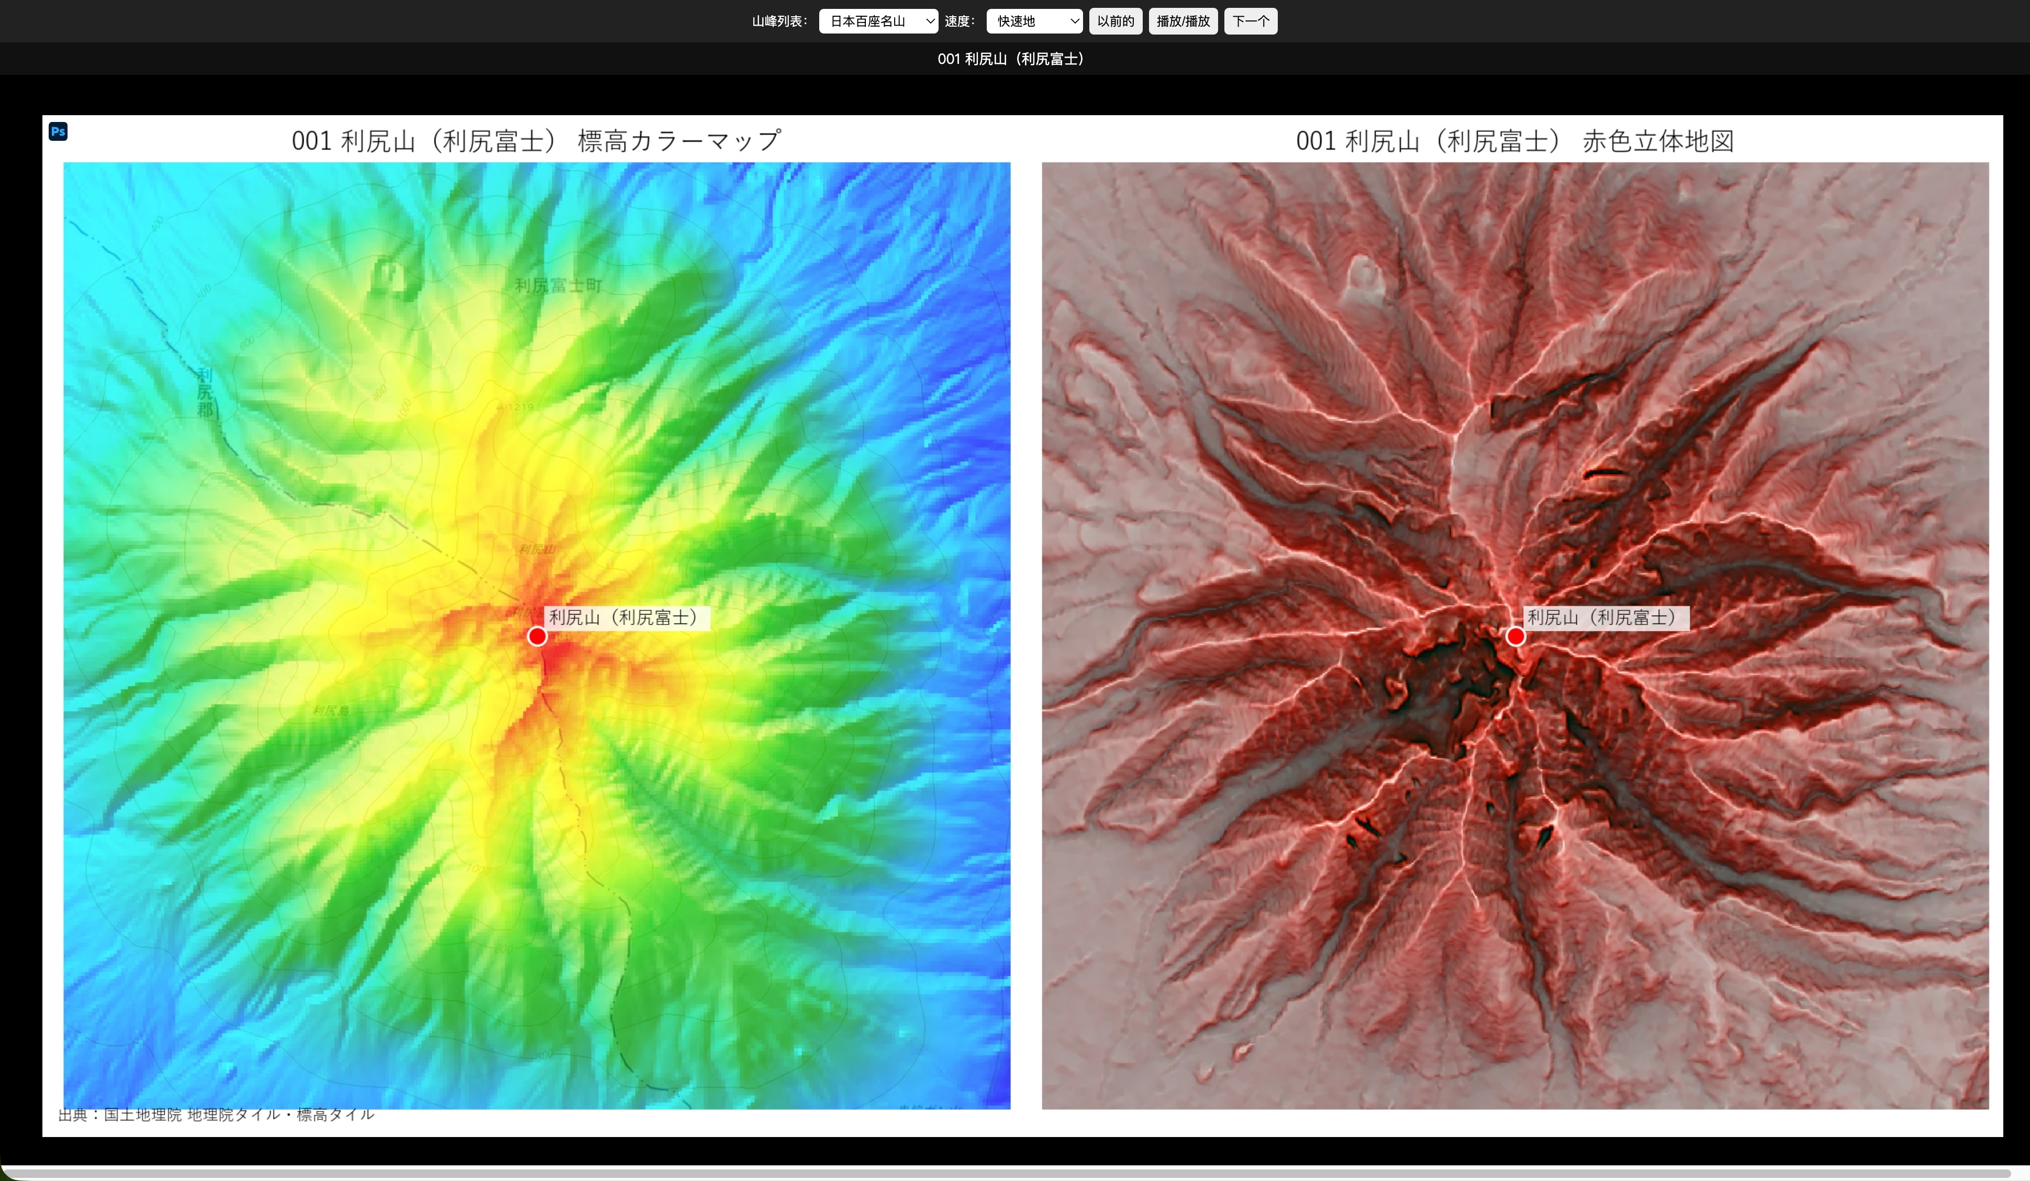Click the 以前的 previous button
Viewport: 2030px width, 1181px height.
(1116, 21)
